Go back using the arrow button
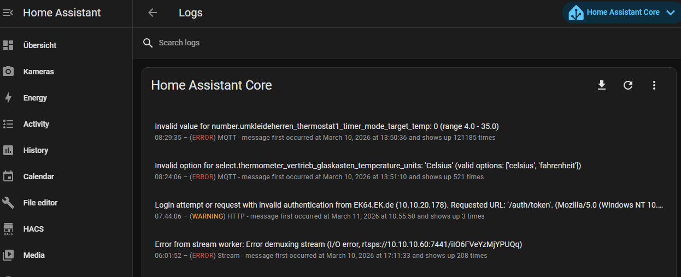The image size is (681, 277). pos(152,13)
